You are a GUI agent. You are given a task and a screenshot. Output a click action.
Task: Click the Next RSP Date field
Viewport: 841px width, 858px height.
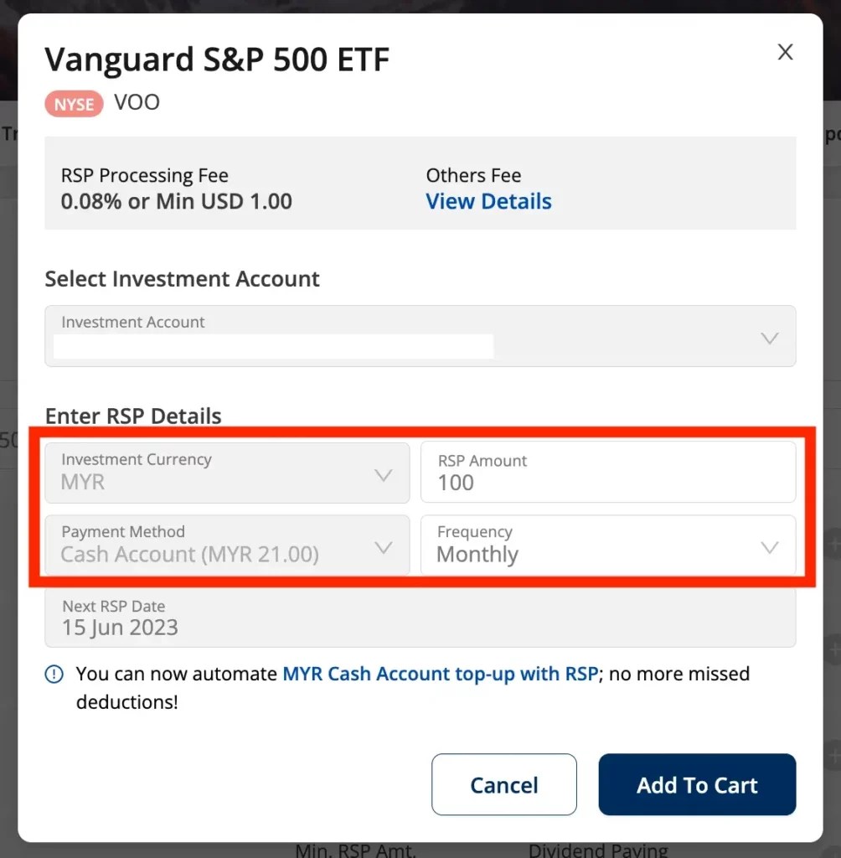point(419,618)
